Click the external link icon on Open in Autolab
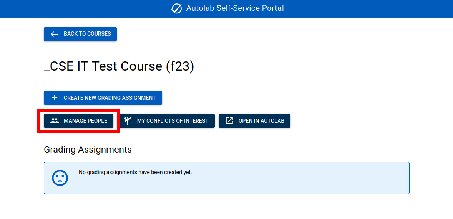Viewport: 453px width, 219px height. pyautogui.click(x=229, y=121)
